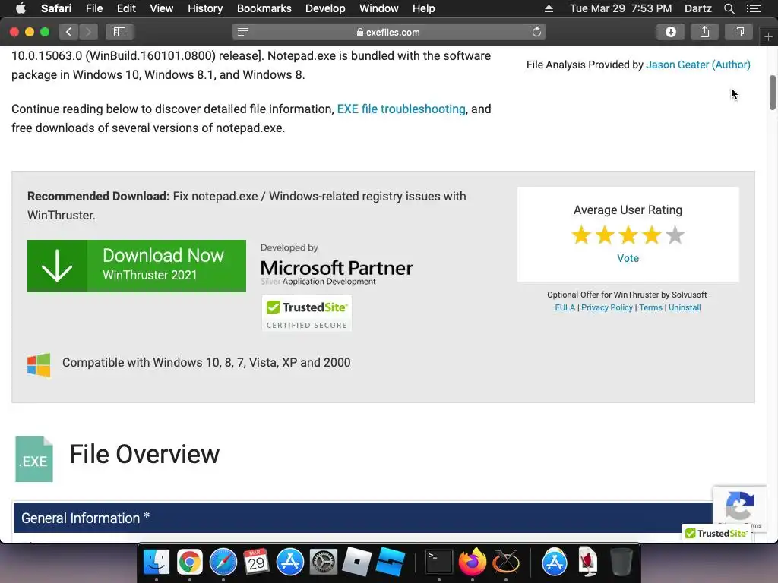The height and width of the screenshot is (583, 778).
Task: Show Reader view icon in address bar
Action: coord(243,32)
